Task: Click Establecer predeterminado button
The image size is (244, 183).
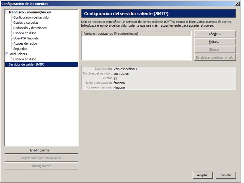Action: pos(215,57)
